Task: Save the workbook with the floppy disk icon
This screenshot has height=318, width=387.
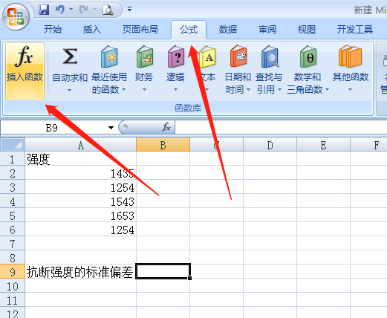Action: (44, 10)
